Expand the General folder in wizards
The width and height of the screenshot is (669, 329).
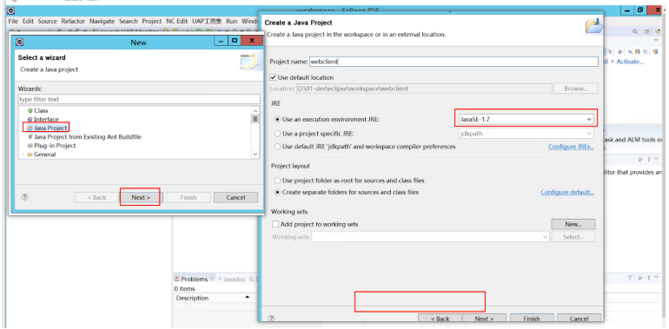[x=23, y=155]
